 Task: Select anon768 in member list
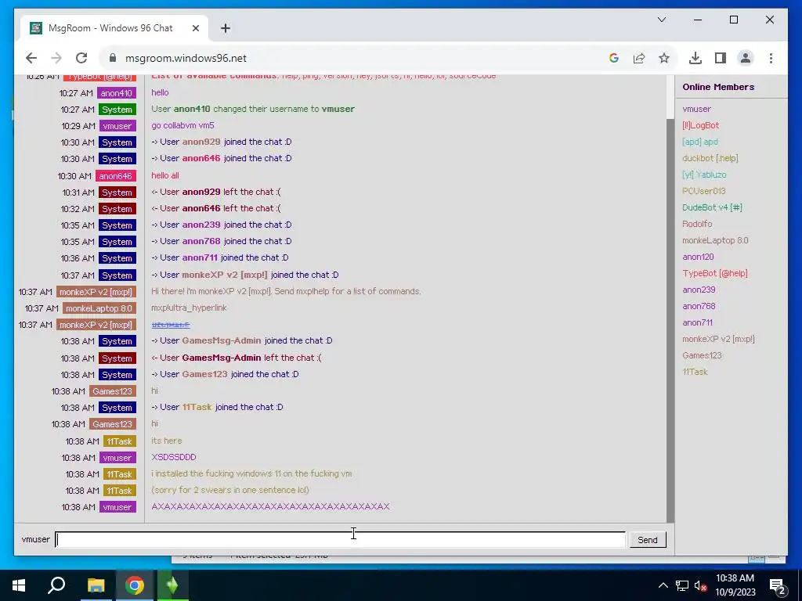point(699,306)
